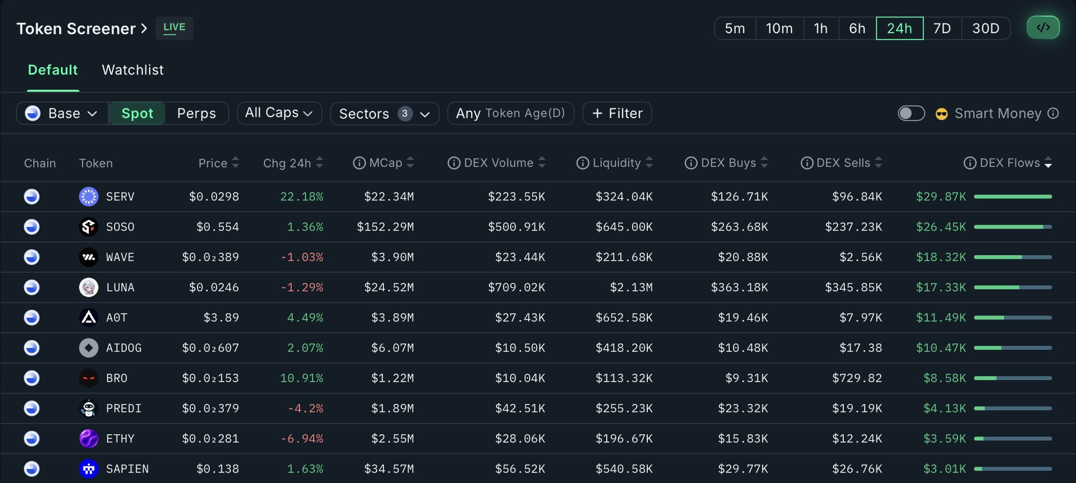Click the SERV token logo icon
This screenshot has height=483, width=1076.
click(88, 197)
